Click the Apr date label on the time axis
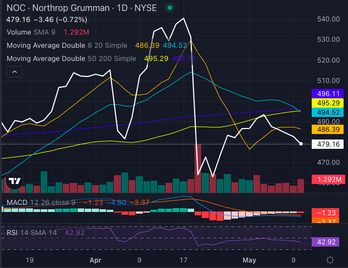The image size is (348, 268). click(96, 260)
